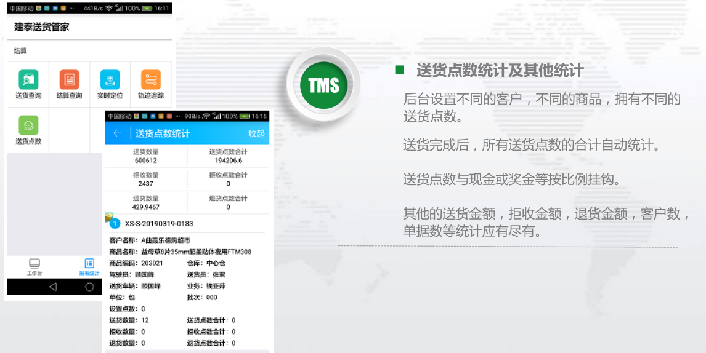Viewport: 706px width, 353px height.
Task: Select 客户名称 A曲霞乐德购超市 line
Action: pyautogui.click(x=150, y=240)
